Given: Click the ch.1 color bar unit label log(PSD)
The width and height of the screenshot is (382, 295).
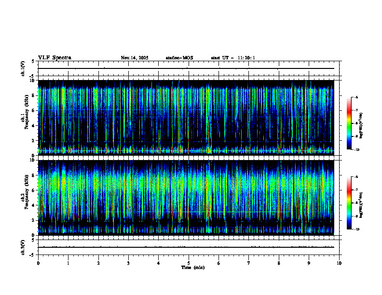Looking at the screenshot, I should (x=361, y=126).
